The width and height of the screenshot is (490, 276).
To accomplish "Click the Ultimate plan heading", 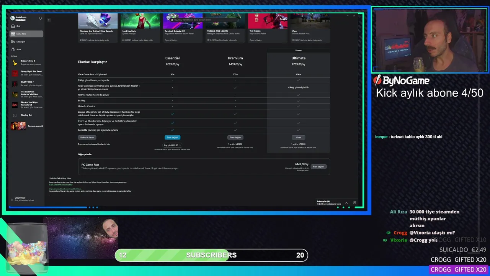I will 298,58.
